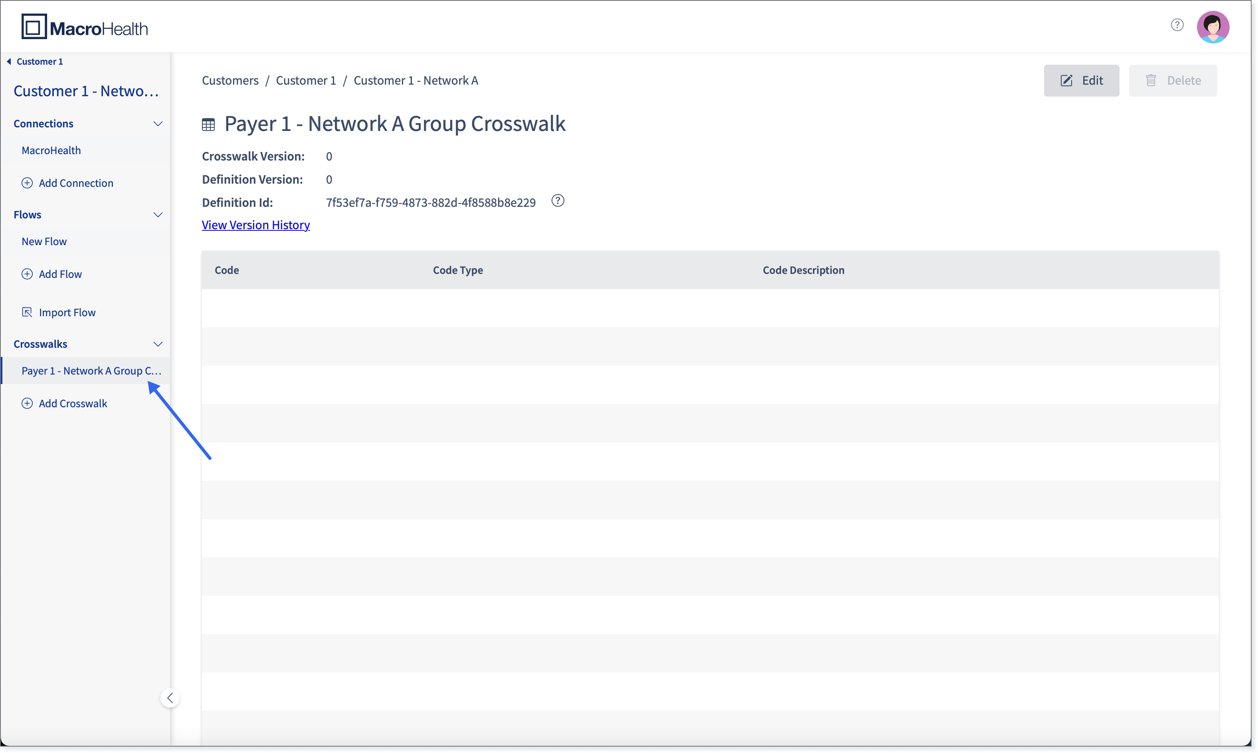Go to Customer 1 - Network A breadcrumb
Screen dimensions: 1258x753
pos(416,81)
